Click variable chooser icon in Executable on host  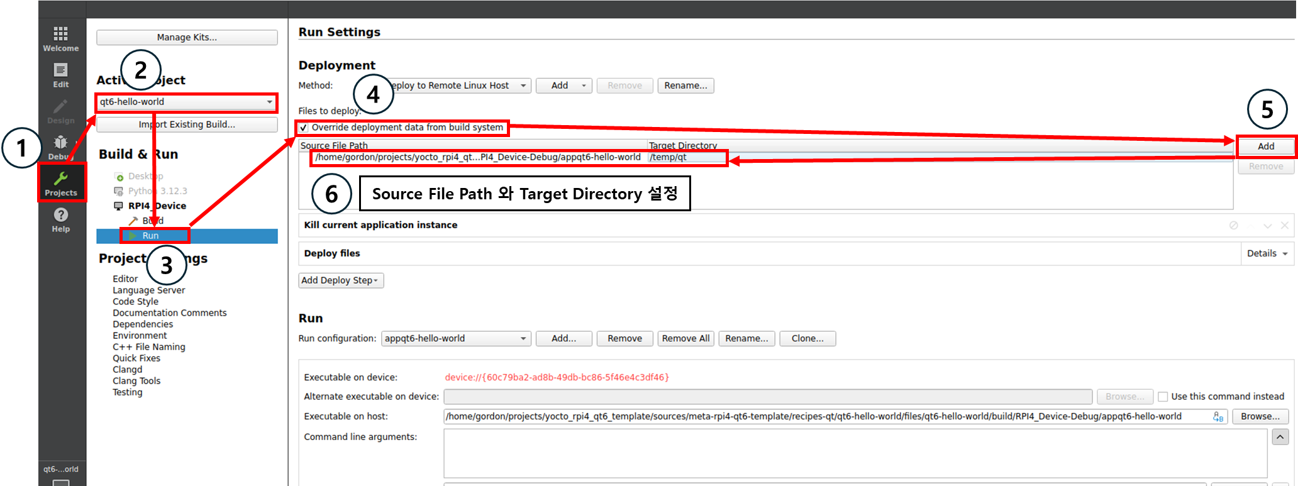[x=1218, y=417]
